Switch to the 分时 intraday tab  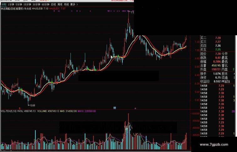[4, 4]
